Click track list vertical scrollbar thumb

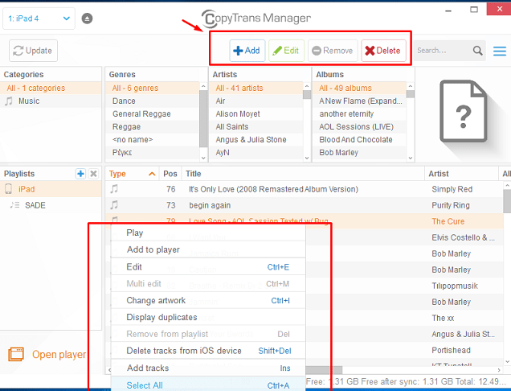507,200
